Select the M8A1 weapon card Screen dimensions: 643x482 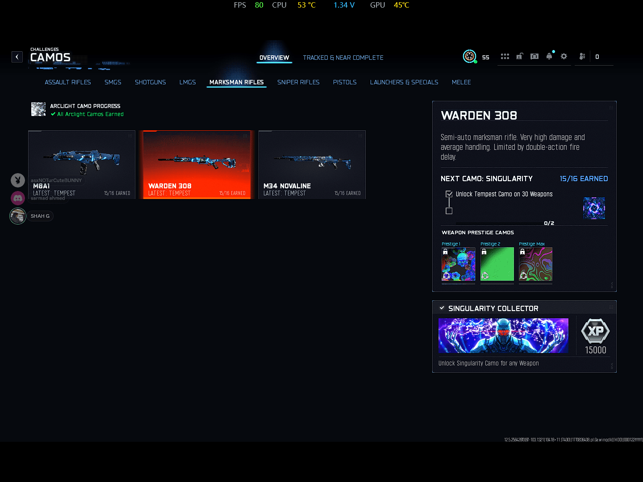click(82, 164)
